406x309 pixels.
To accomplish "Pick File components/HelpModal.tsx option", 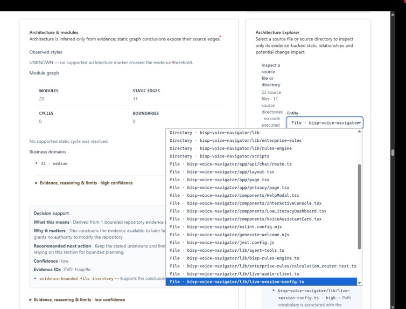I will pos(261,195).
